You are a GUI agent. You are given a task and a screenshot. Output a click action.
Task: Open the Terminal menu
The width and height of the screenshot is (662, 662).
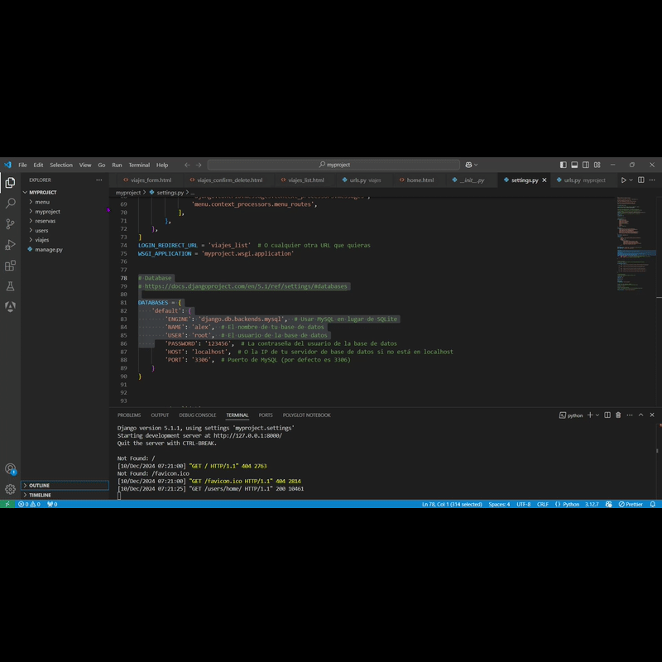click(139, 165)
